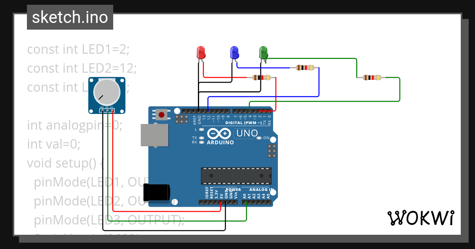Click the black power barrel jack
Image resolution: width=475 pixels, height=249 pixels.
[x=157, y=192]
